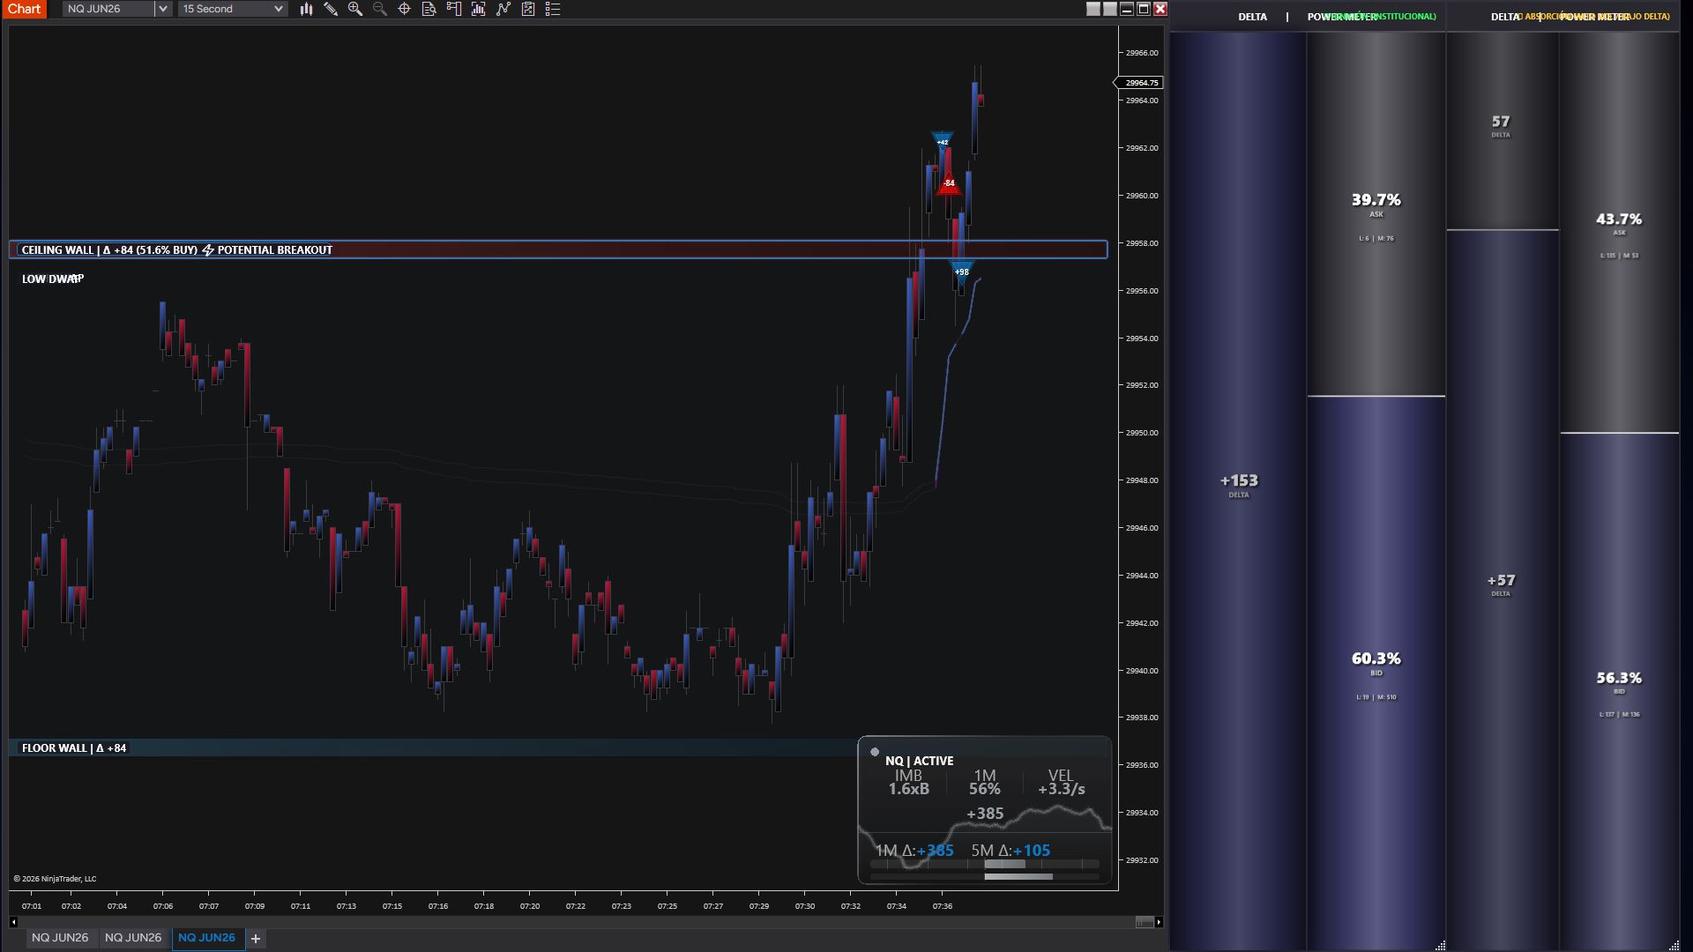Image resolution: width=1693 pixels, height=952 pixels.
Task: Click the first gray color link button
Action: [1093, 9]
